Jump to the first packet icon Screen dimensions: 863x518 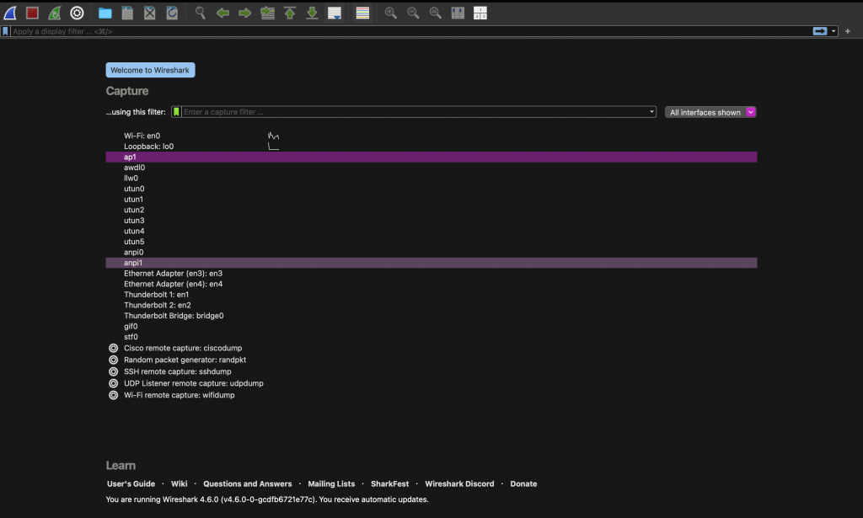[x=290, y=13]
